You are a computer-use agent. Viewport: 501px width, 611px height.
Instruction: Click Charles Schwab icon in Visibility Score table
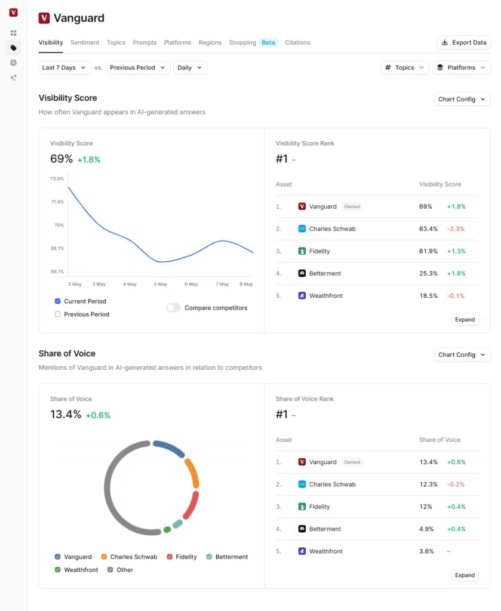pos(302,229)
